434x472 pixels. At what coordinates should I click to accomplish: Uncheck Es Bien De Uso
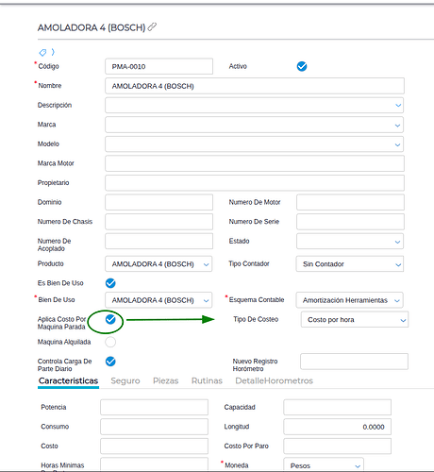pos(110,283)
